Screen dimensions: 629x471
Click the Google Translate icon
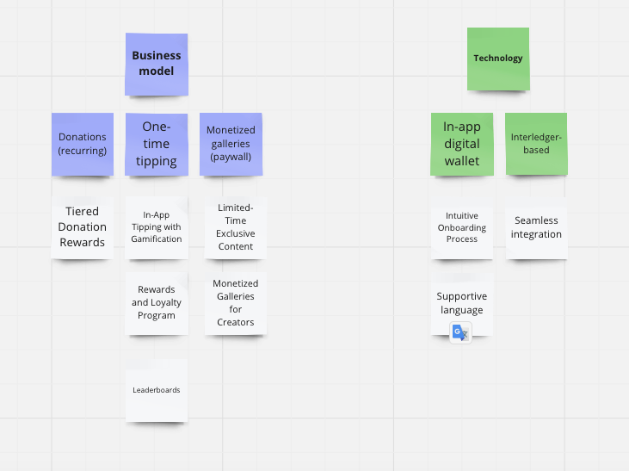click(x=460, y=333)
